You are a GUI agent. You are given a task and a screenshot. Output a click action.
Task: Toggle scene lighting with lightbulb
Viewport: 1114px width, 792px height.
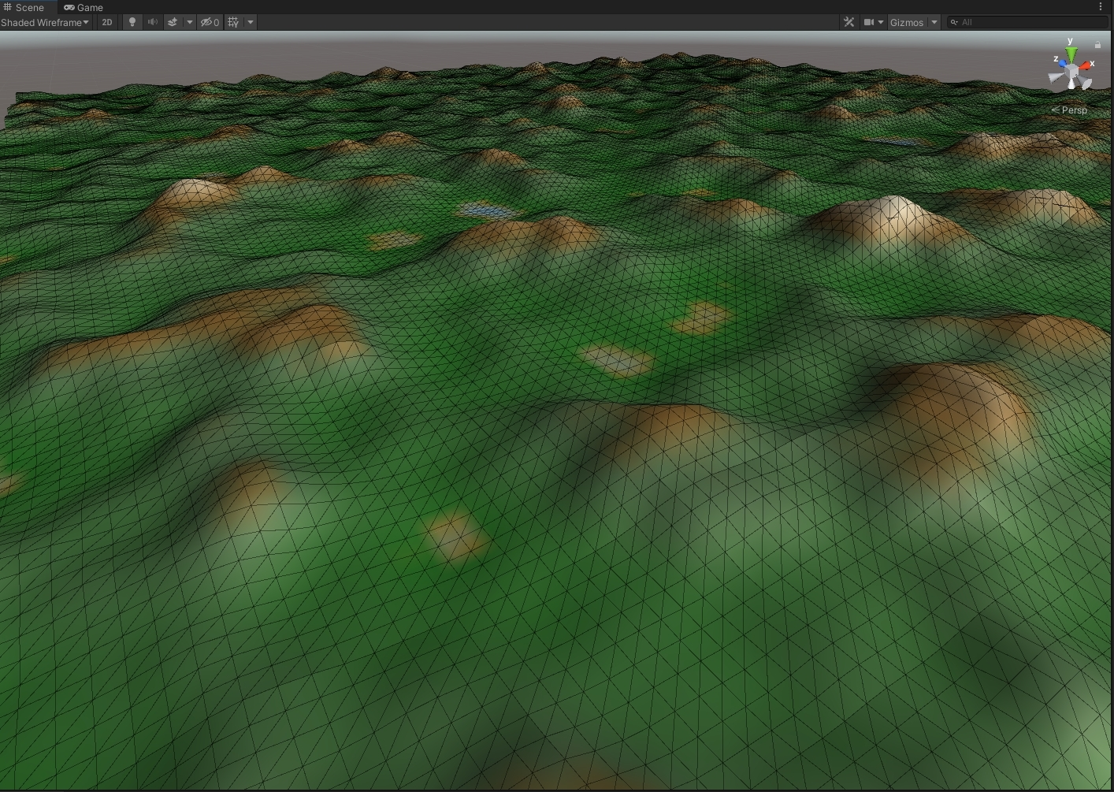132,22
